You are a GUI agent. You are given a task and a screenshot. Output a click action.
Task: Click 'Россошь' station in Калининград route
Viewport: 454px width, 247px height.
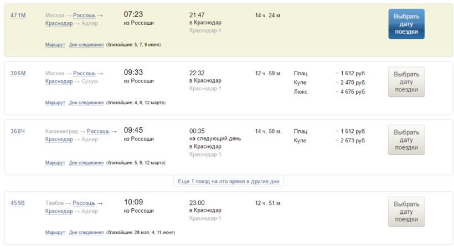tap(98, 131)
